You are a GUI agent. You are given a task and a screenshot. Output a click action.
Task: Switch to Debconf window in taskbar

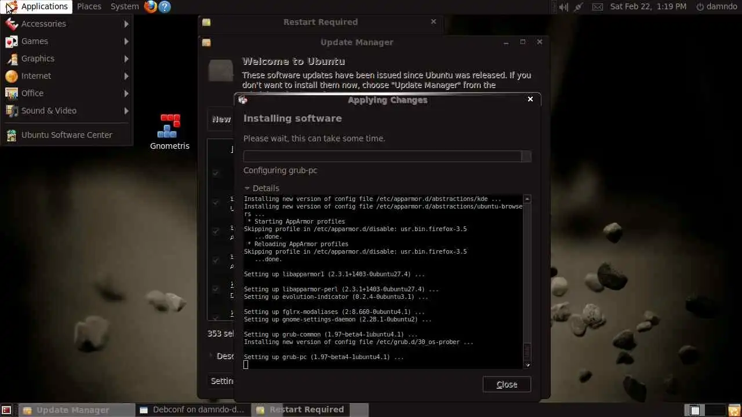[x=194, y=410]
